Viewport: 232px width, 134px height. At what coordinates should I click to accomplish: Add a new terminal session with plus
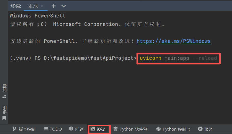(54, 6)
